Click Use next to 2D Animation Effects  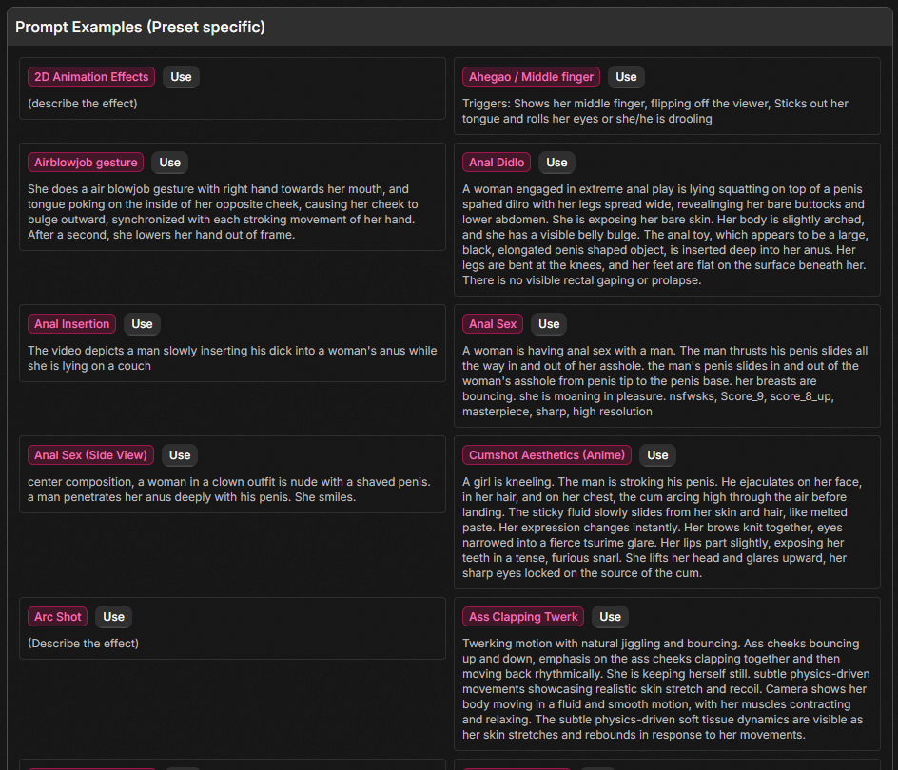tap(181, 77)
